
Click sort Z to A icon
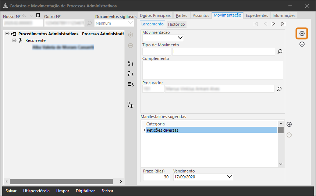pyautogui.click(x=130, y=74)
